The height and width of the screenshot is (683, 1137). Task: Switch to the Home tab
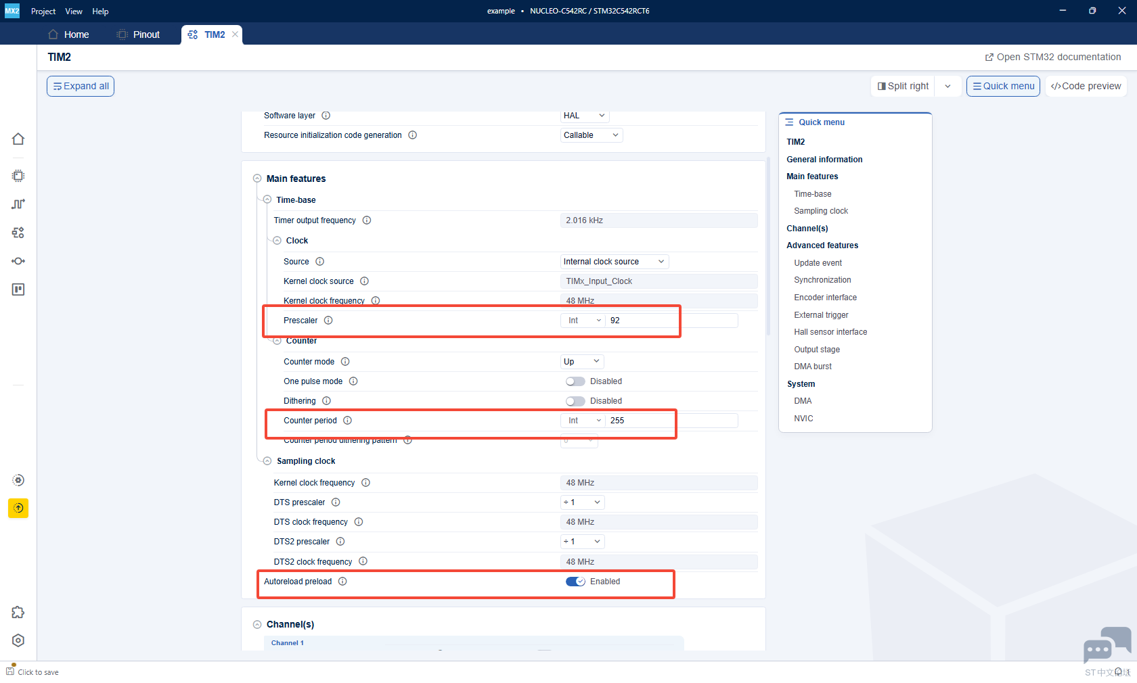(x=69, y=34)
